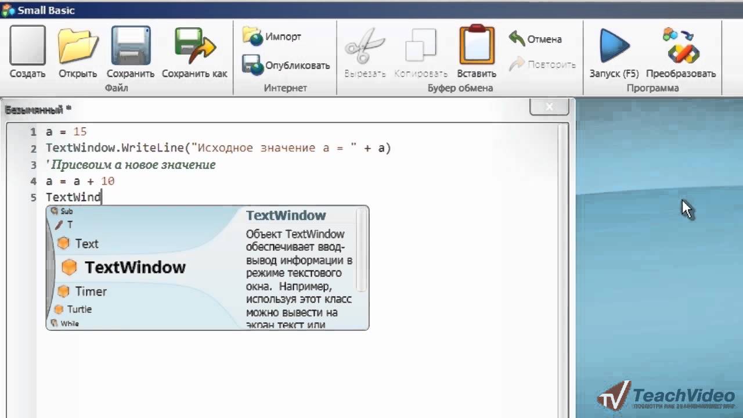
Task: Click the TextWindow heading in the description pane
Action: coord(286,215)
